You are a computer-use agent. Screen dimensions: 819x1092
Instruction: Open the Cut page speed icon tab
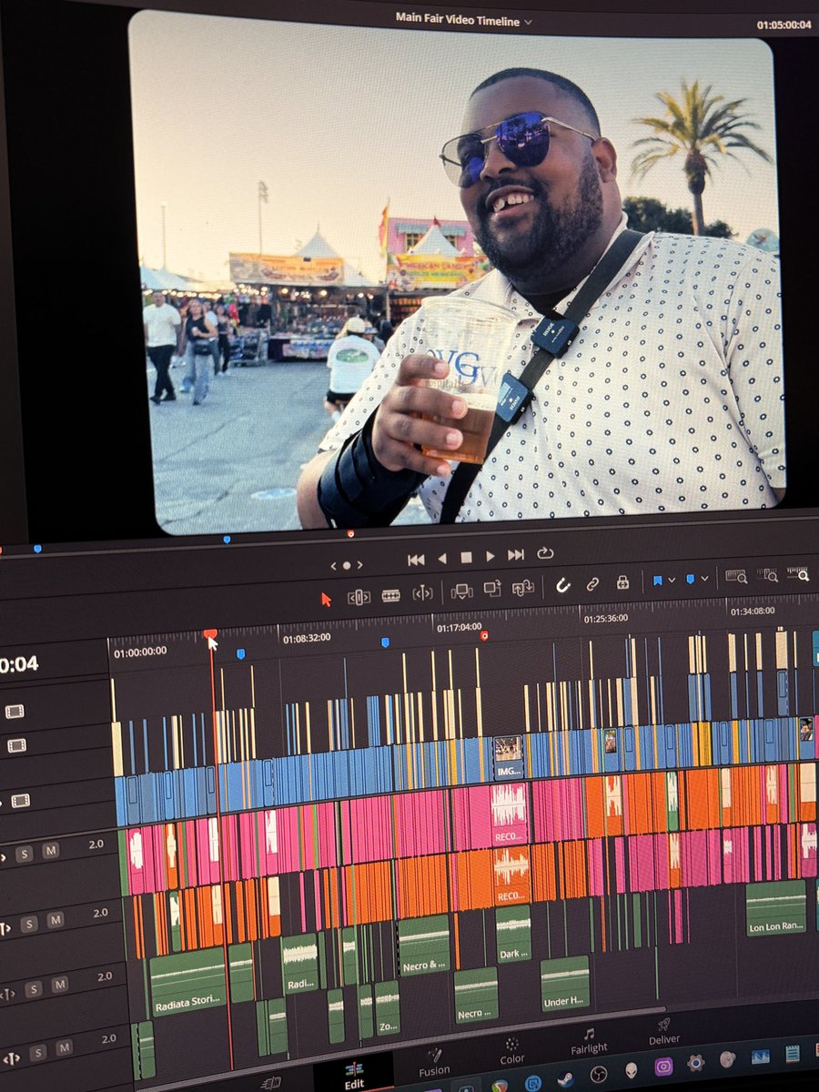point(270,1083)
